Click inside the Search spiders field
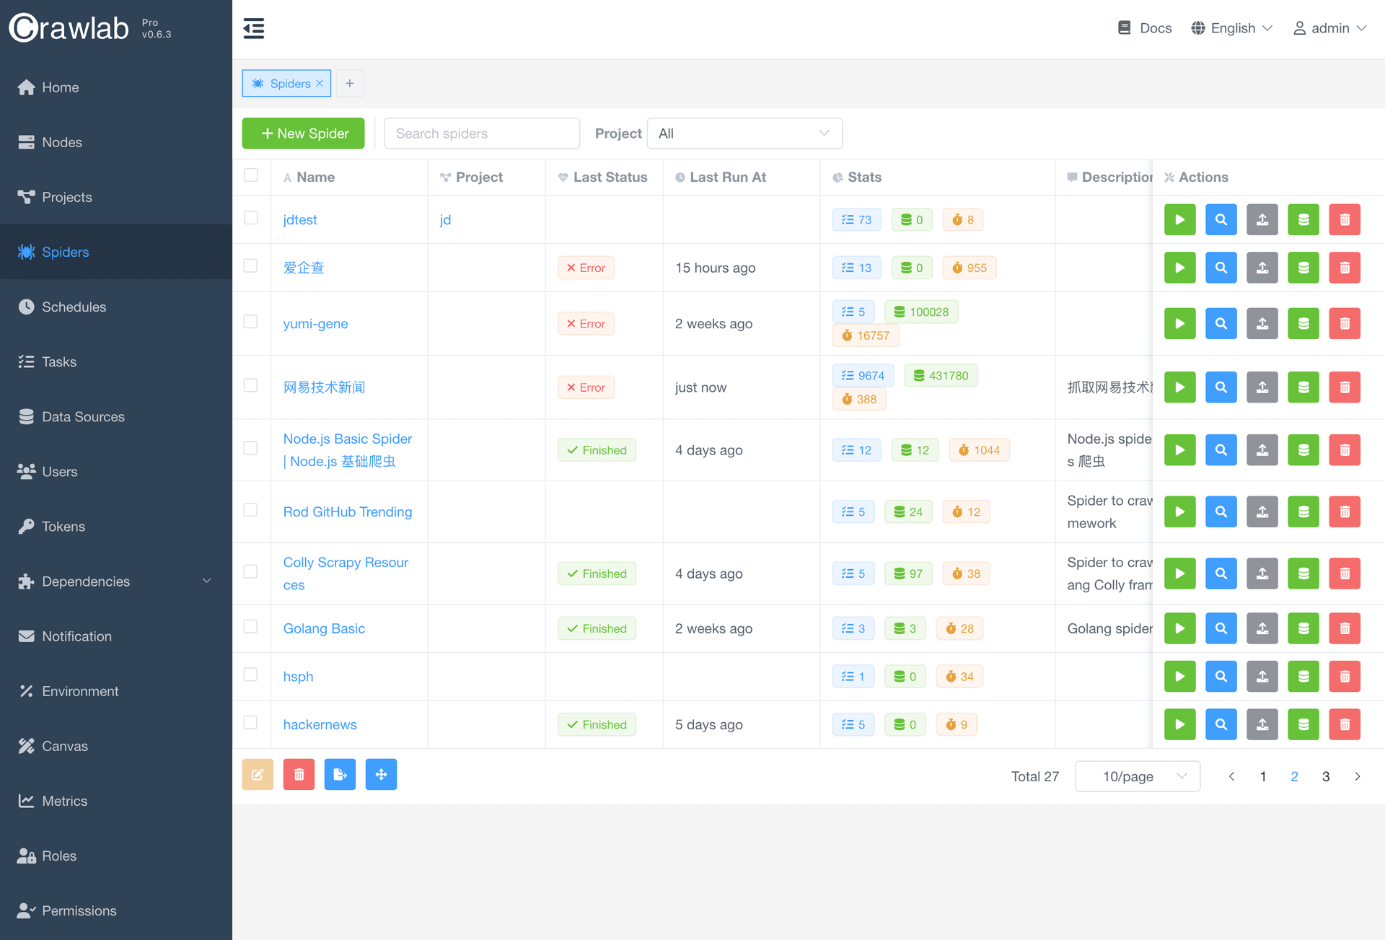1385x940 pixels. tap(482, 133)
